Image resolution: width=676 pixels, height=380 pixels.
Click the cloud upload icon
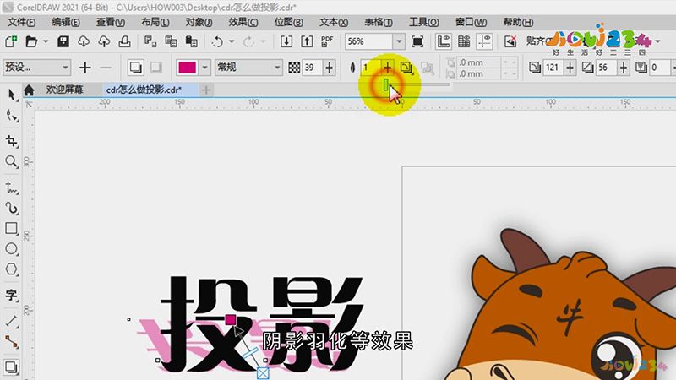[104, 41]
